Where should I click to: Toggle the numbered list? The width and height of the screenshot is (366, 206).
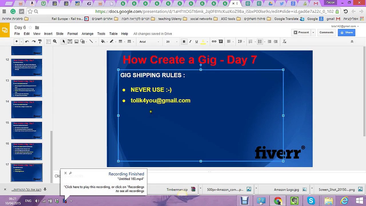[x=251, y=41]
